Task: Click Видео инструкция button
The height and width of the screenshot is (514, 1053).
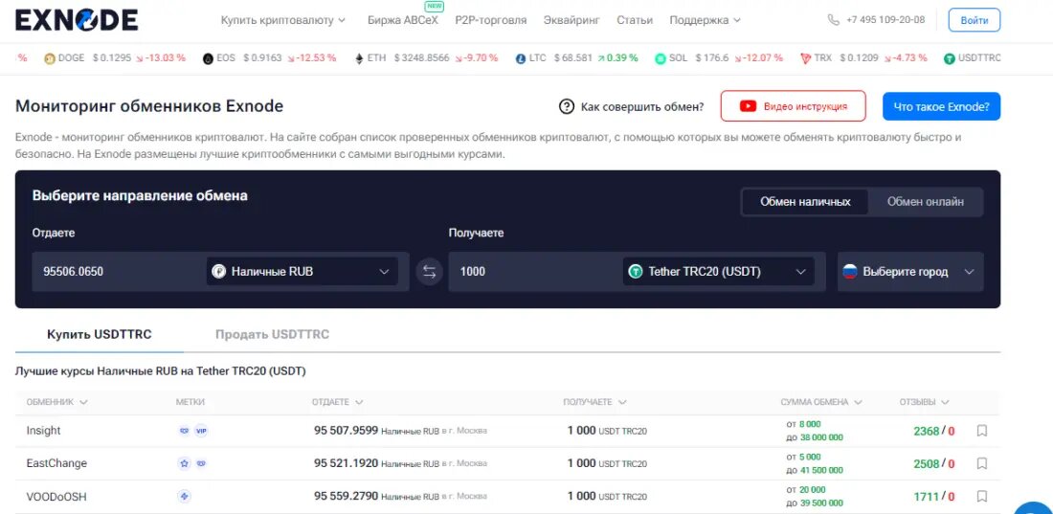Action: (x=794, y=106)
